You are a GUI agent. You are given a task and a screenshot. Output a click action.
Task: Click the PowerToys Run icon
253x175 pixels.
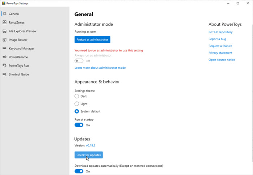point(4,65)
